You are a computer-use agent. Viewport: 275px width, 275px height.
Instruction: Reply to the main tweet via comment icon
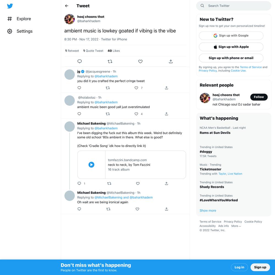click(x=79, y=61)
